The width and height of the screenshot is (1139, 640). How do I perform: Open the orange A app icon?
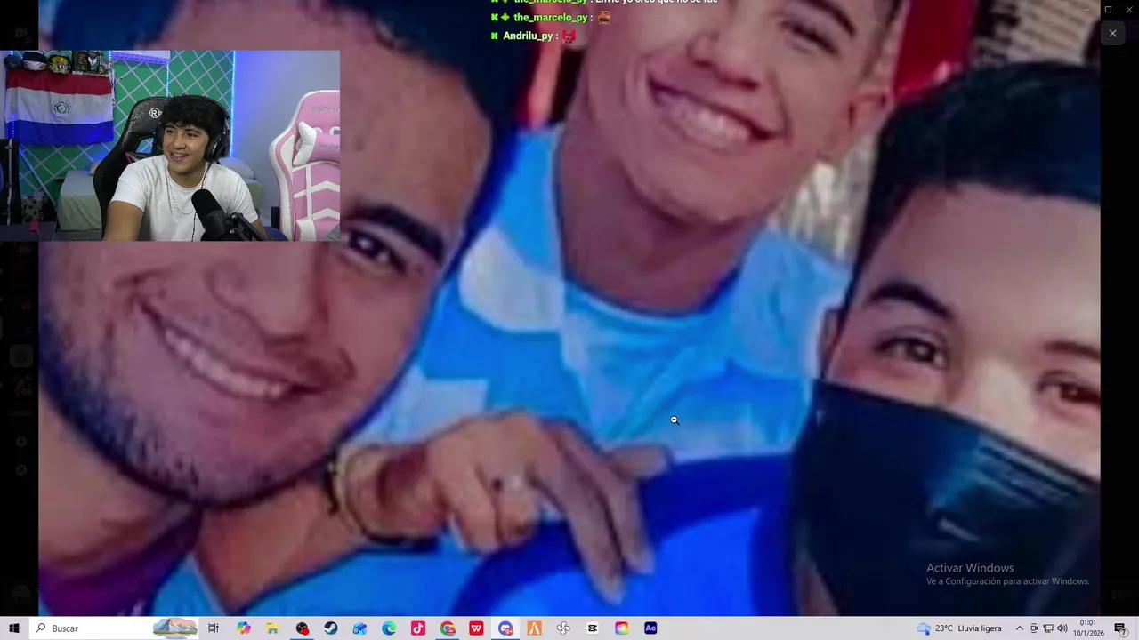coord(534,628)
